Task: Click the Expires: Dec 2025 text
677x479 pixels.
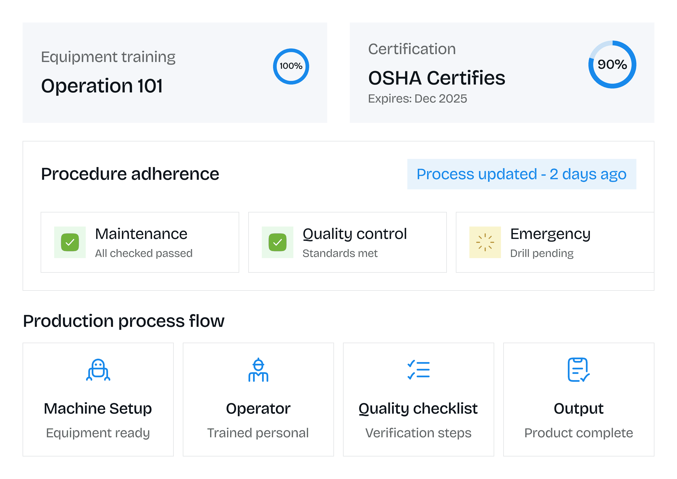Action: tap(417, 99)
